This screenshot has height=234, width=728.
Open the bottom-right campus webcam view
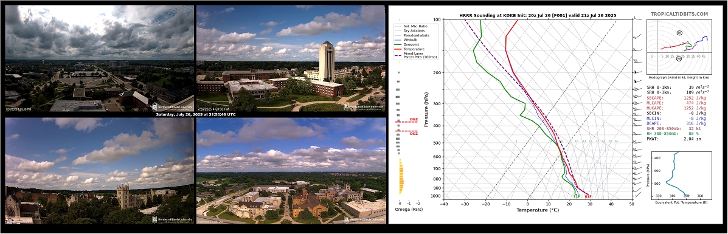point(291,171)
